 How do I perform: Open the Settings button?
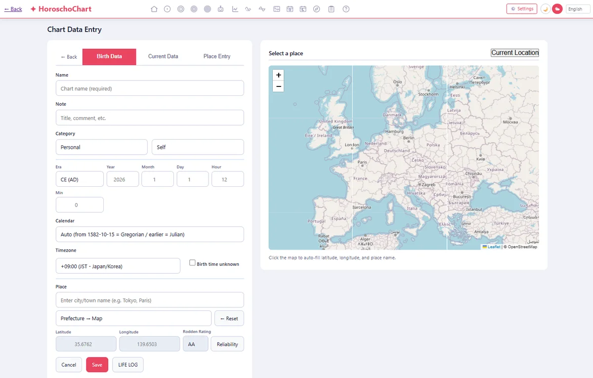click(x=522, y=9)
